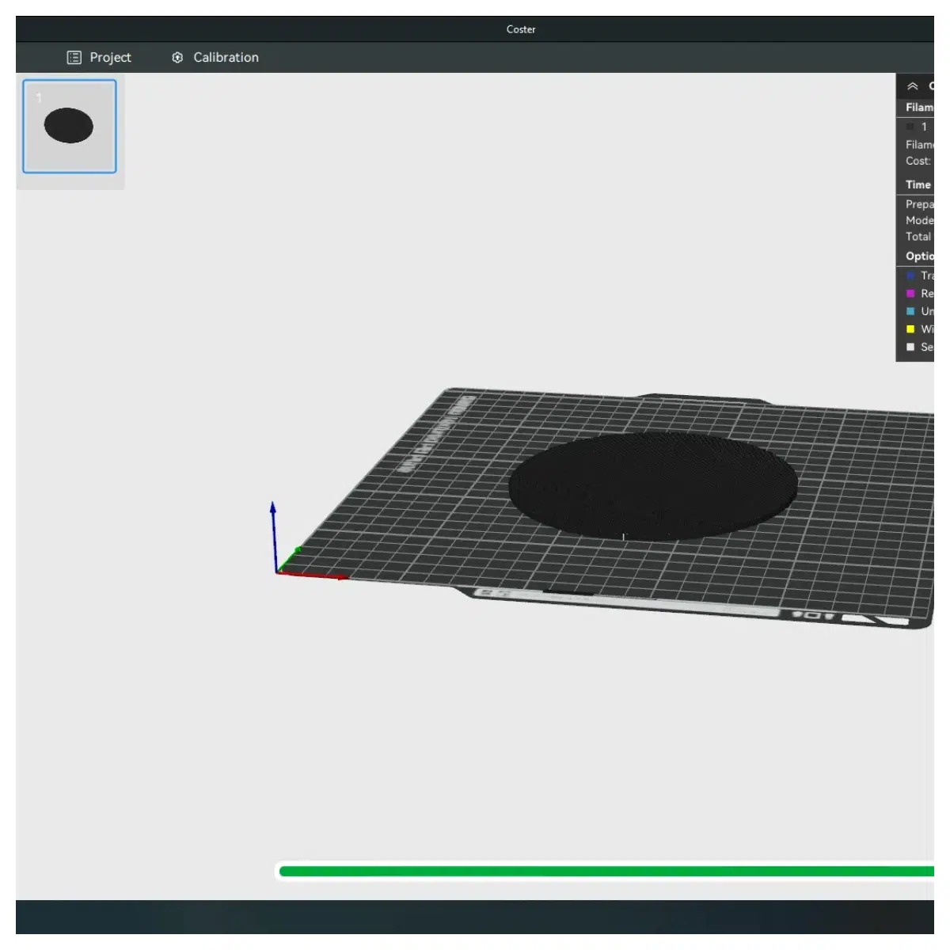Open the Project tab
950x950 pixels.
(99, 57)
